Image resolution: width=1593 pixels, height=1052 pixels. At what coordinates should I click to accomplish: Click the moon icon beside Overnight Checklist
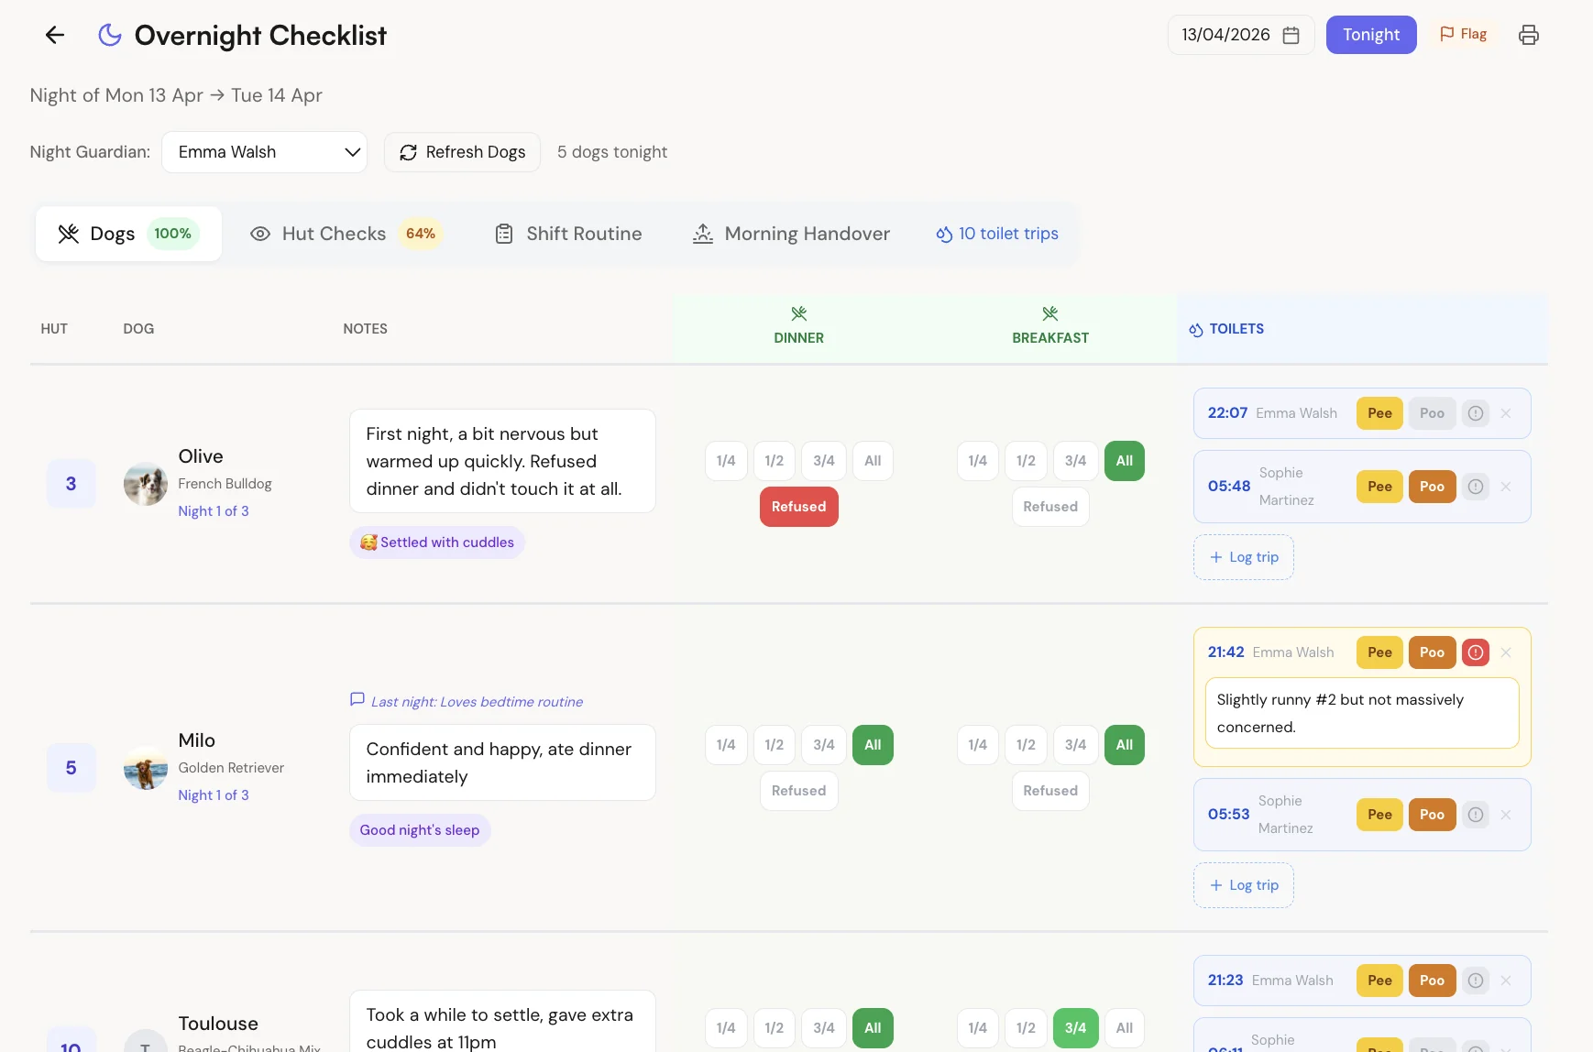(110, 35)
